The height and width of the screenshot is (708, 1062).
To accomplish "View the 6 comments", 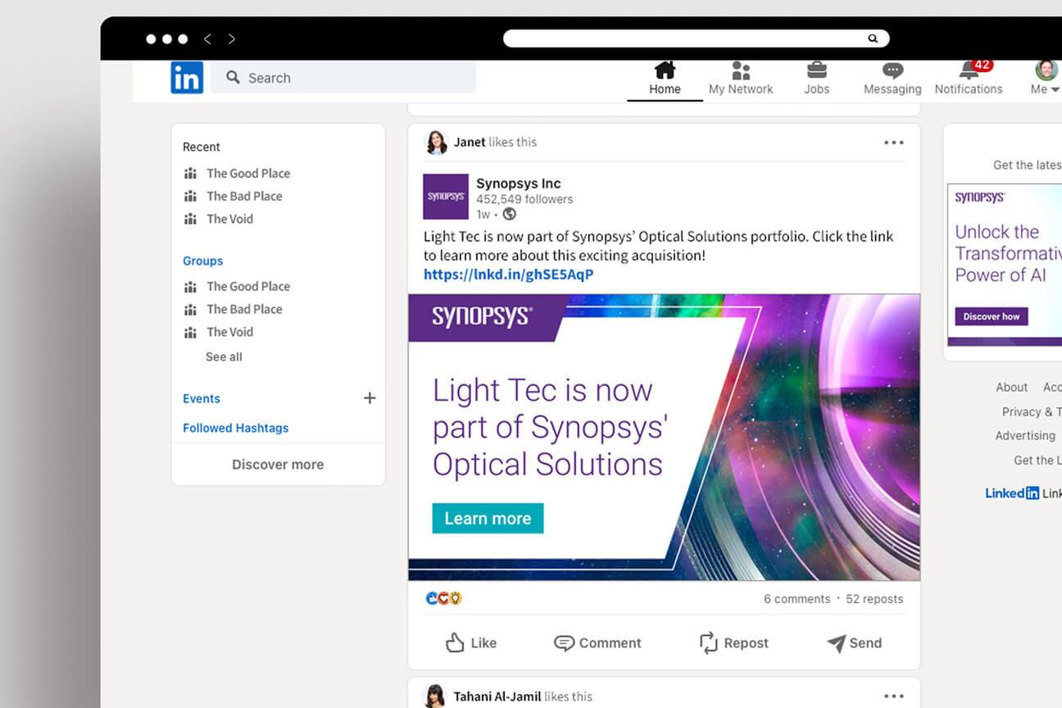I will (796, 599).
